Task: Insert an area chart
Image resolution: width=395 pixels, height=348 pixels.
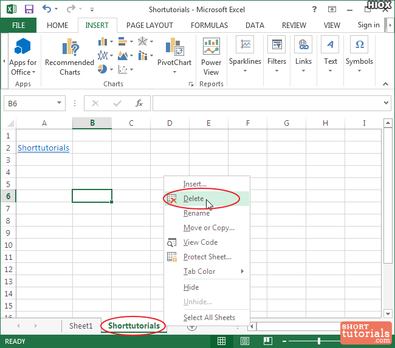Action: (x=123, y=55)
